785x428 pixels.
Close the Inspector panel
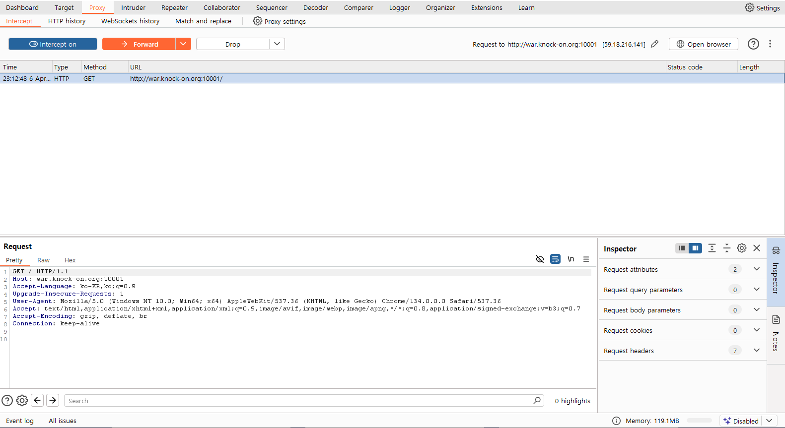click(757, 248)
